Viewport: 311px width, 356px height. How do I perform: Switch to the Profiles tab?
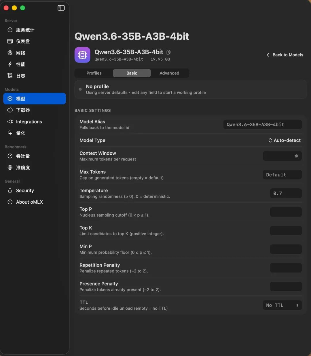(x=94, y=73)
